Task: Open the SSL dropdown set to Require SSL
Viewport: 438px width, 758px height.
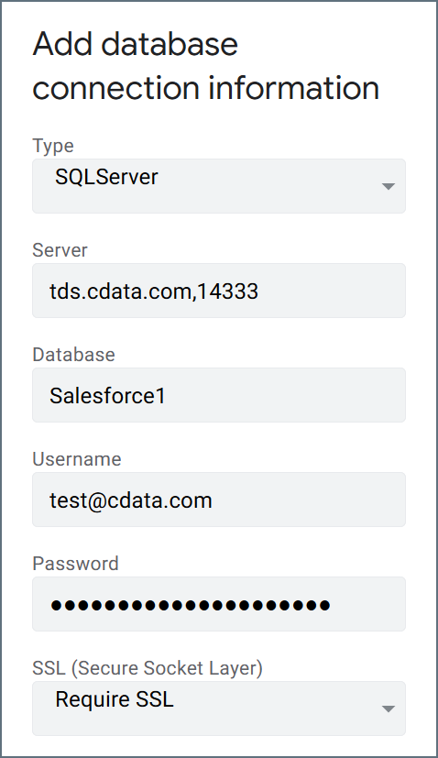Action: [x=218, y=709]
